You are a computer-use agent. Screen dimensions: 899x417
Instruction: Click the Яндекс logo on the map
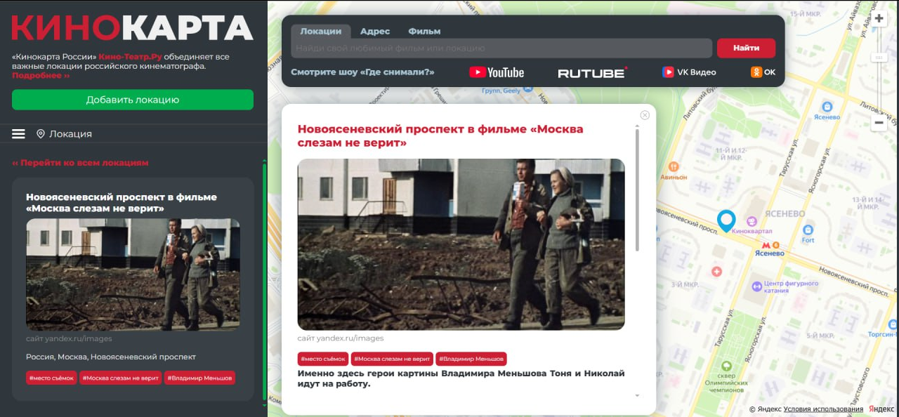coord(881,409)
